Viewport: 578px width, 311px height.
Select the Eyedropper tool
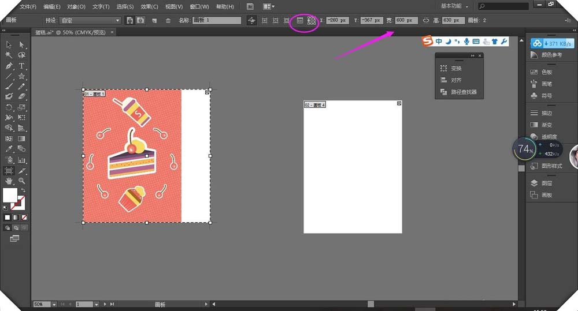(9, 149)
